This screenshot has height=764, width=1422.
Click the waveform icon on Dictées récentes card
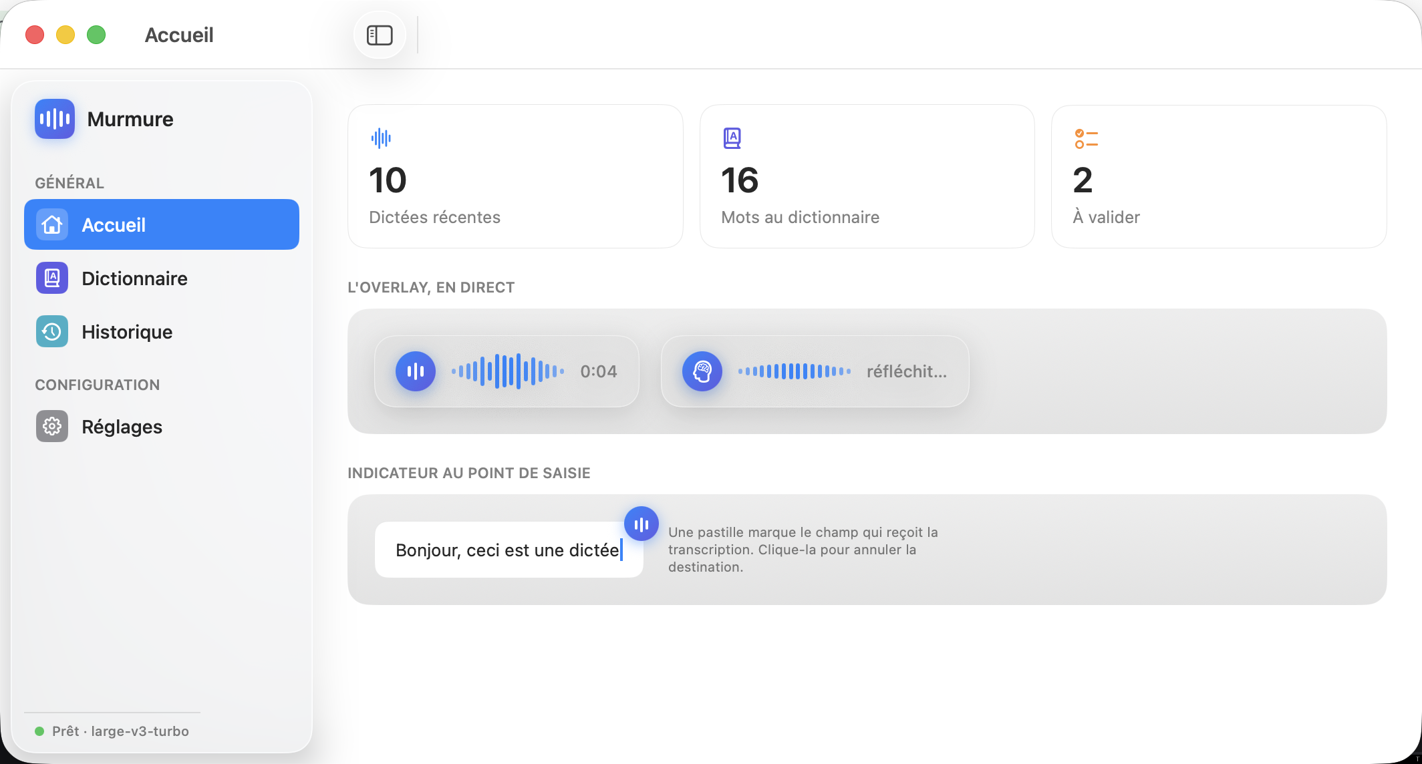pos(381,138)
